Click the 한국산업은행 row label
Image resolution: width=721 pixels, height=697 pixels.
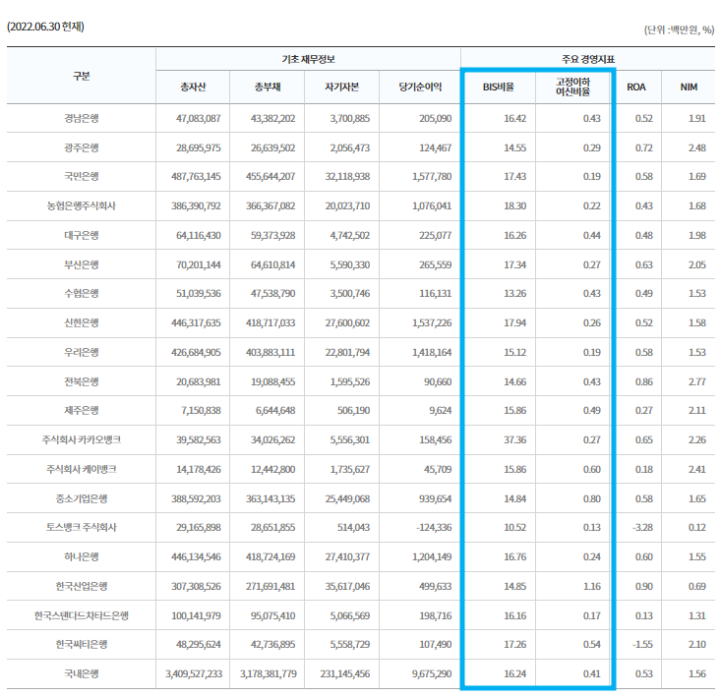(82, 586)
